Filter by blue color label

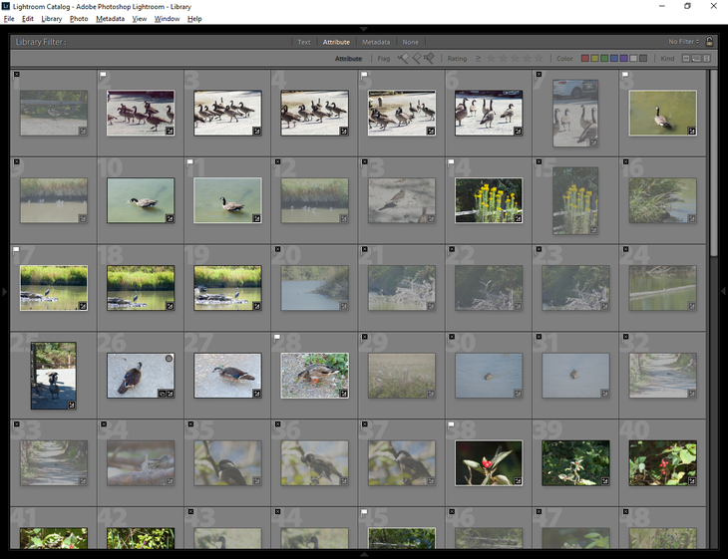(614, 59)
